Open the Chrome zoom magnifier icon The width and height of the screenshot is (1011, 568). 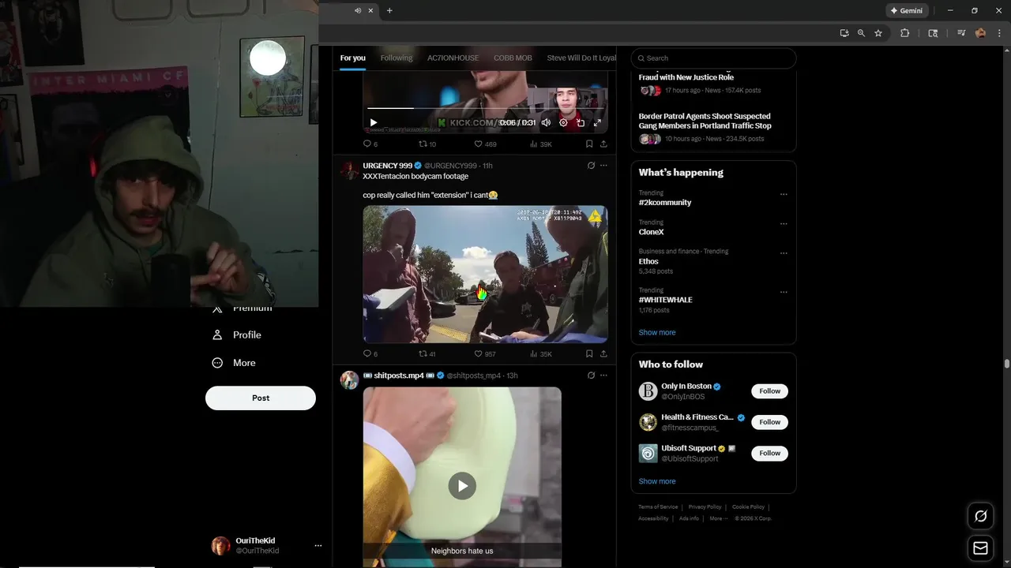click(861, 33)
